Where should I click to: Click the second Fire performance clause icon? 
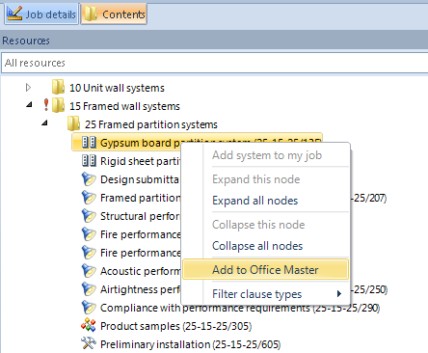[89, 253]
